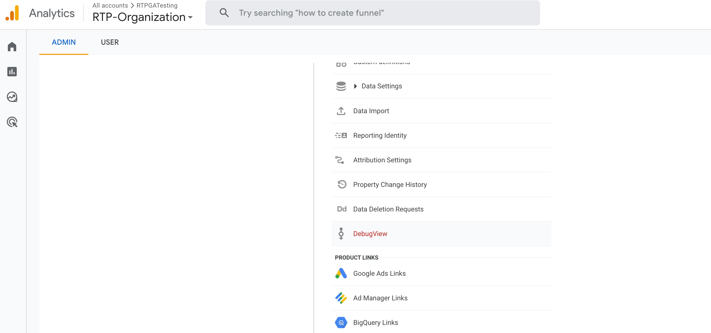Open Attribution Settings
The height and width of the screenshot is (333, 711).
click(382, 160)
